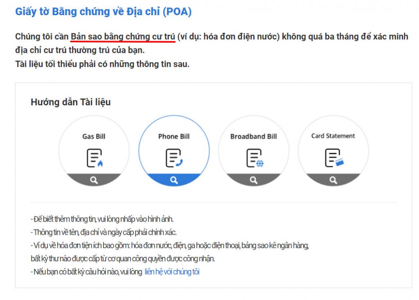
Task: Click the Gas Bill document flame icon
Action: click(x=95, y=158)
